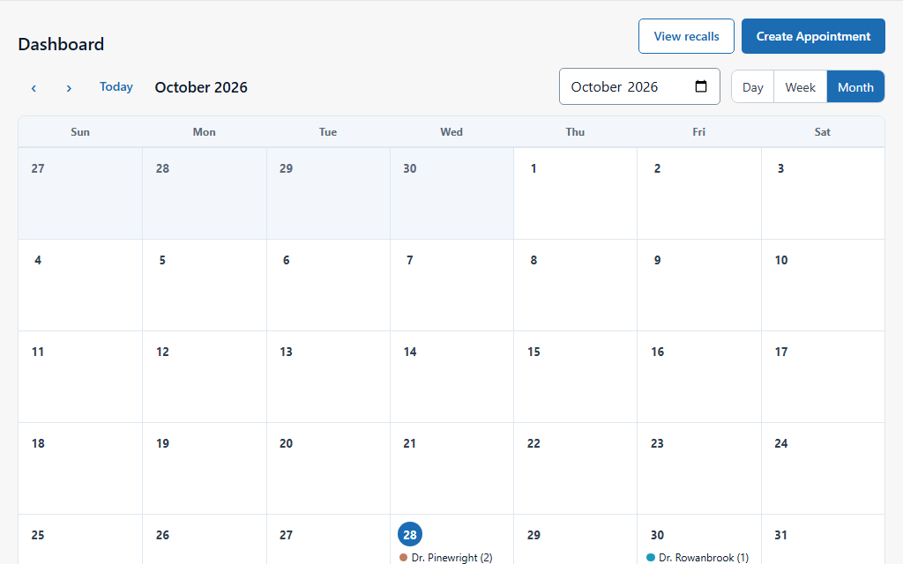Select October 24 date cell
Screen dimensions: 903x564
[x=823, y=468]
